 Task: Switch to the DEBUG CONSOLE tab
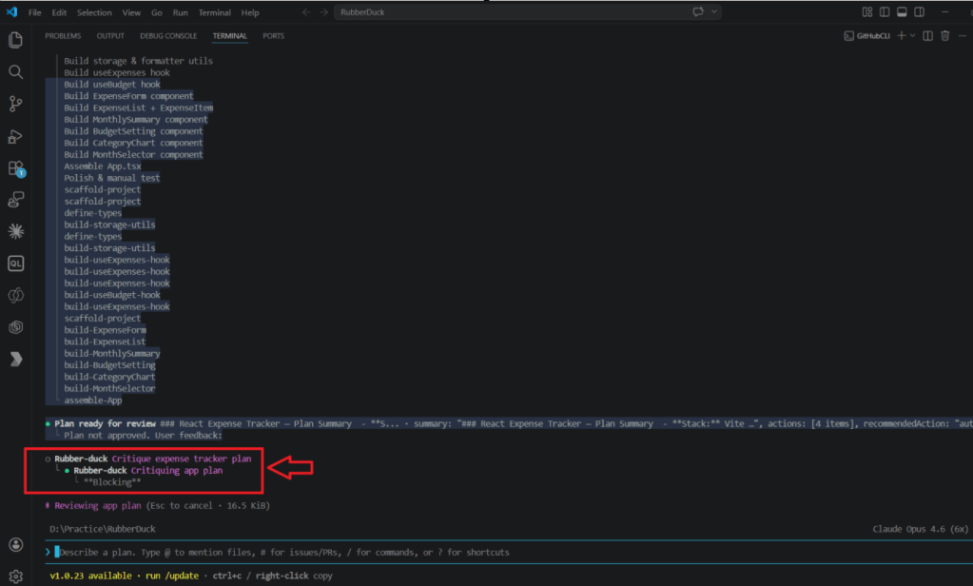point(168,36)
